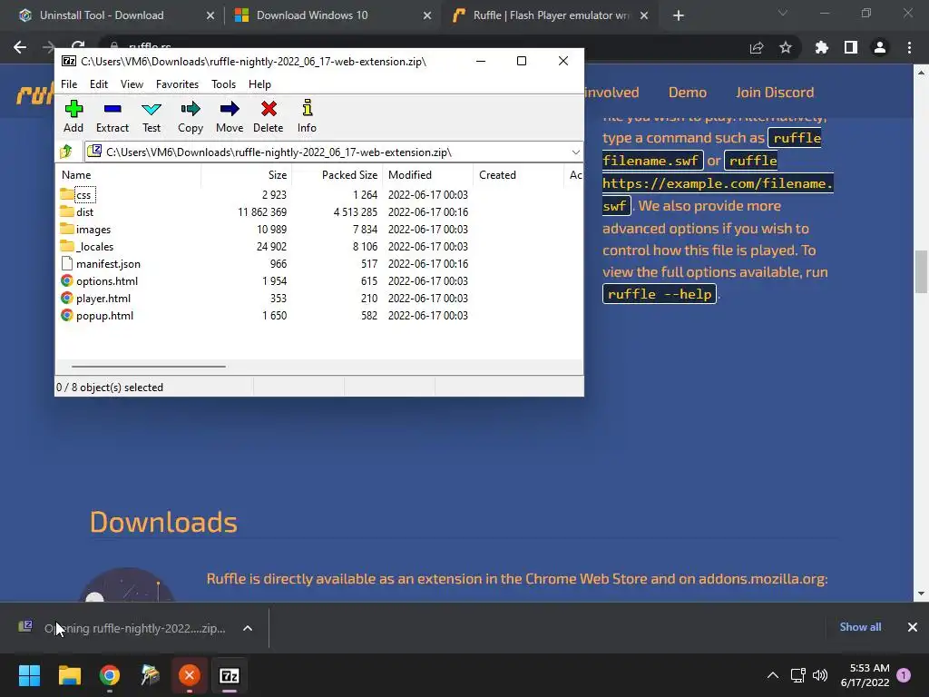Expand the ruffle-nightly download item options
Screen dimensions: 929x697
click(x=248, y=628)
